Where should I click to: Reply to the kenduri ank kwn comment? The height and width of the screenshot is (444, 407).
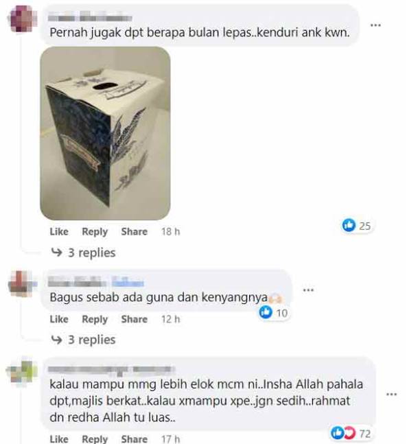coord(95,232)
